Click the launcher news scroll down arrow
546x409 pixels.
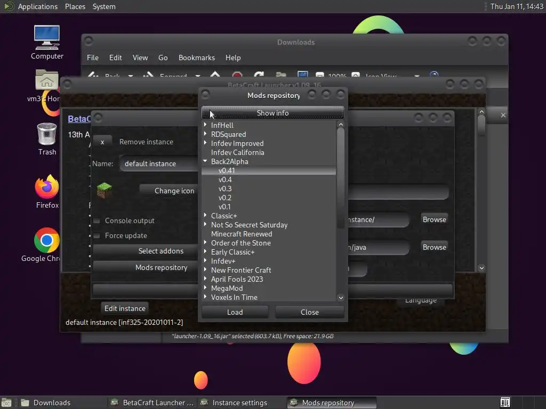click(481, 268)
